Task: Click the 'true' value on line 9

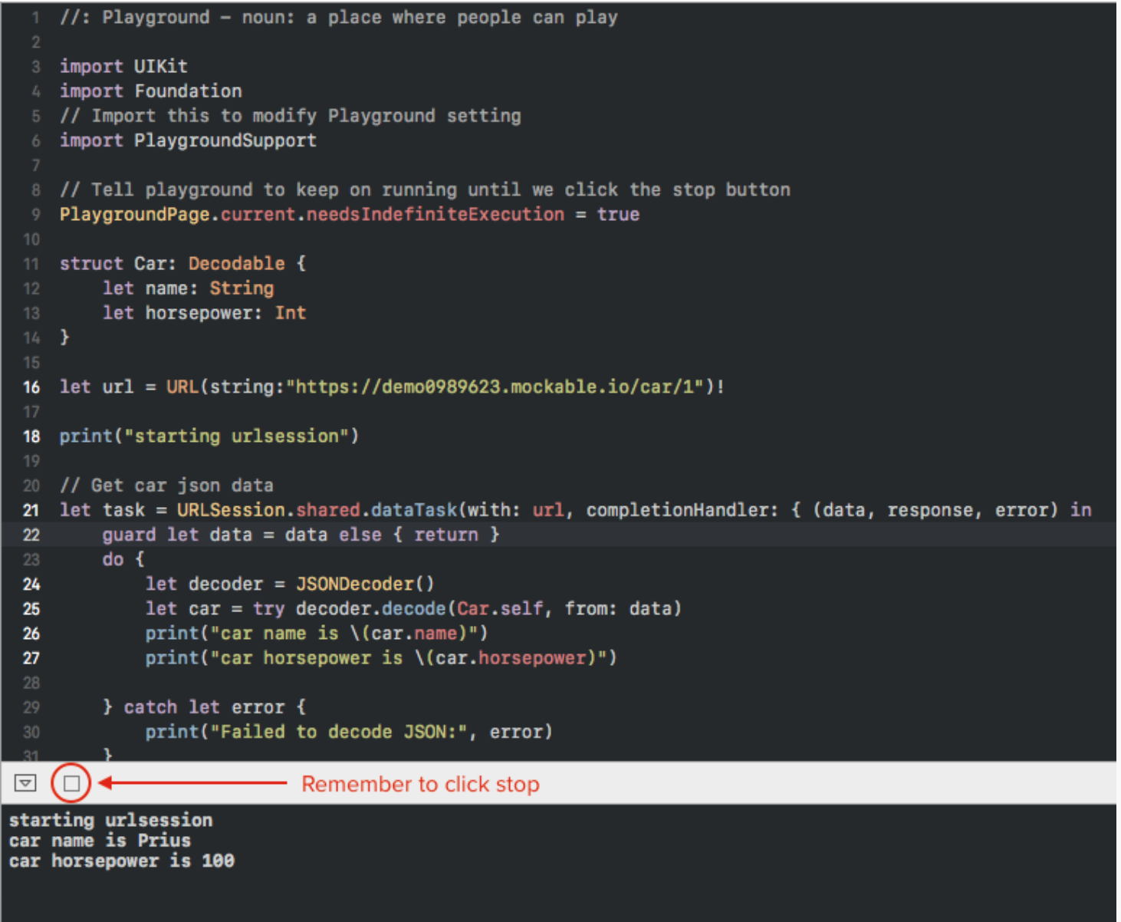Action: [x=618, y=214]
